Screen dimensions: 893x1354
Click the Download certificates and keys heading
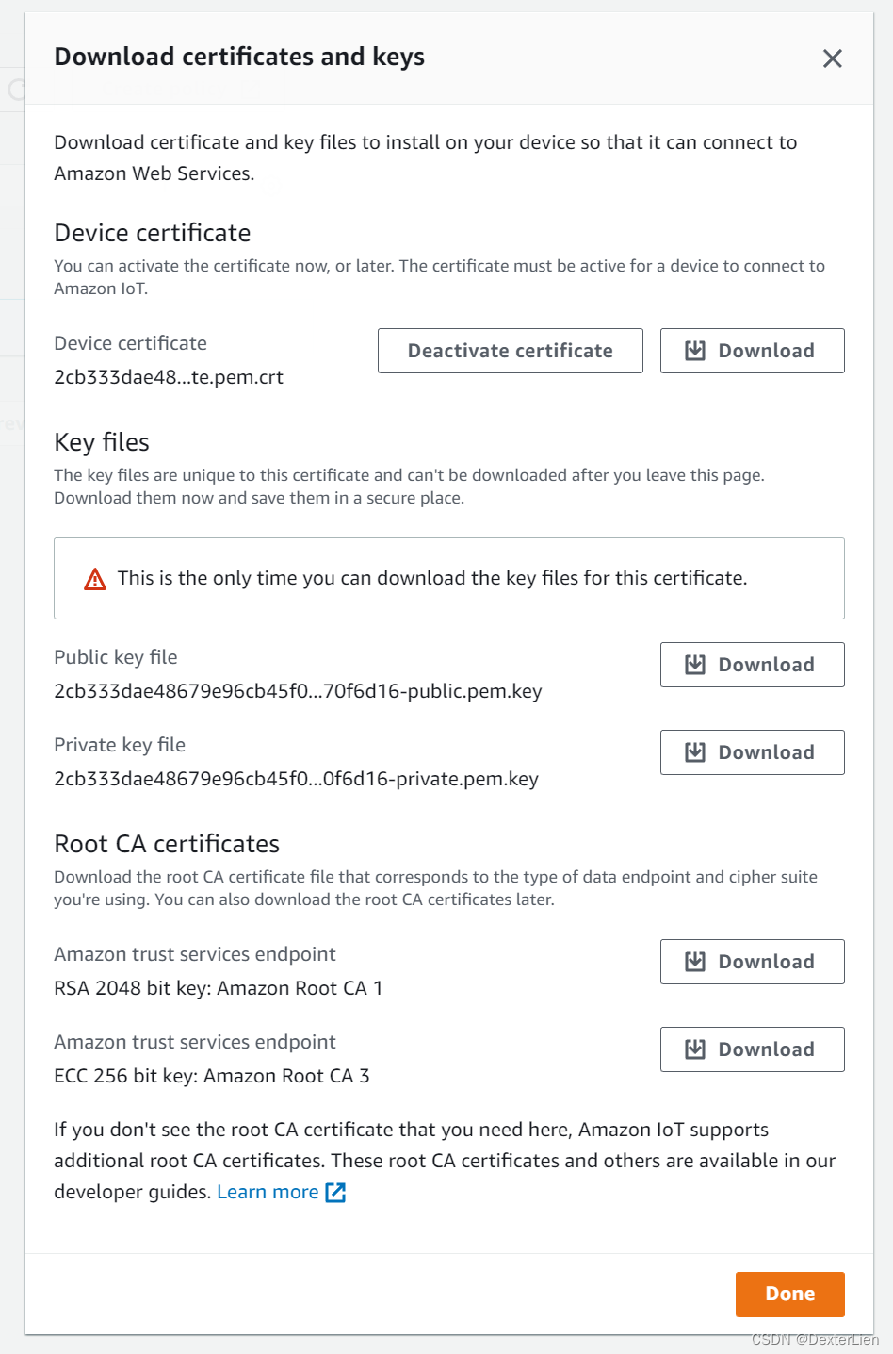click(239, 58)
